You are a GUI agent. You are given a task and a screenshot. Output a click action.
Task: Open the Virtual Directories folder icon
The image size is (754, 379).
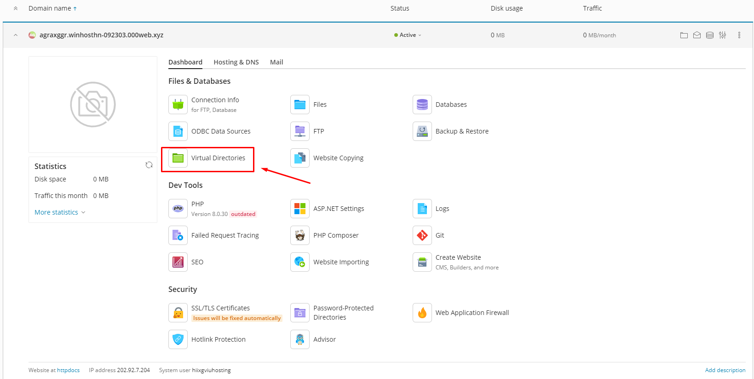click(178, 158)
